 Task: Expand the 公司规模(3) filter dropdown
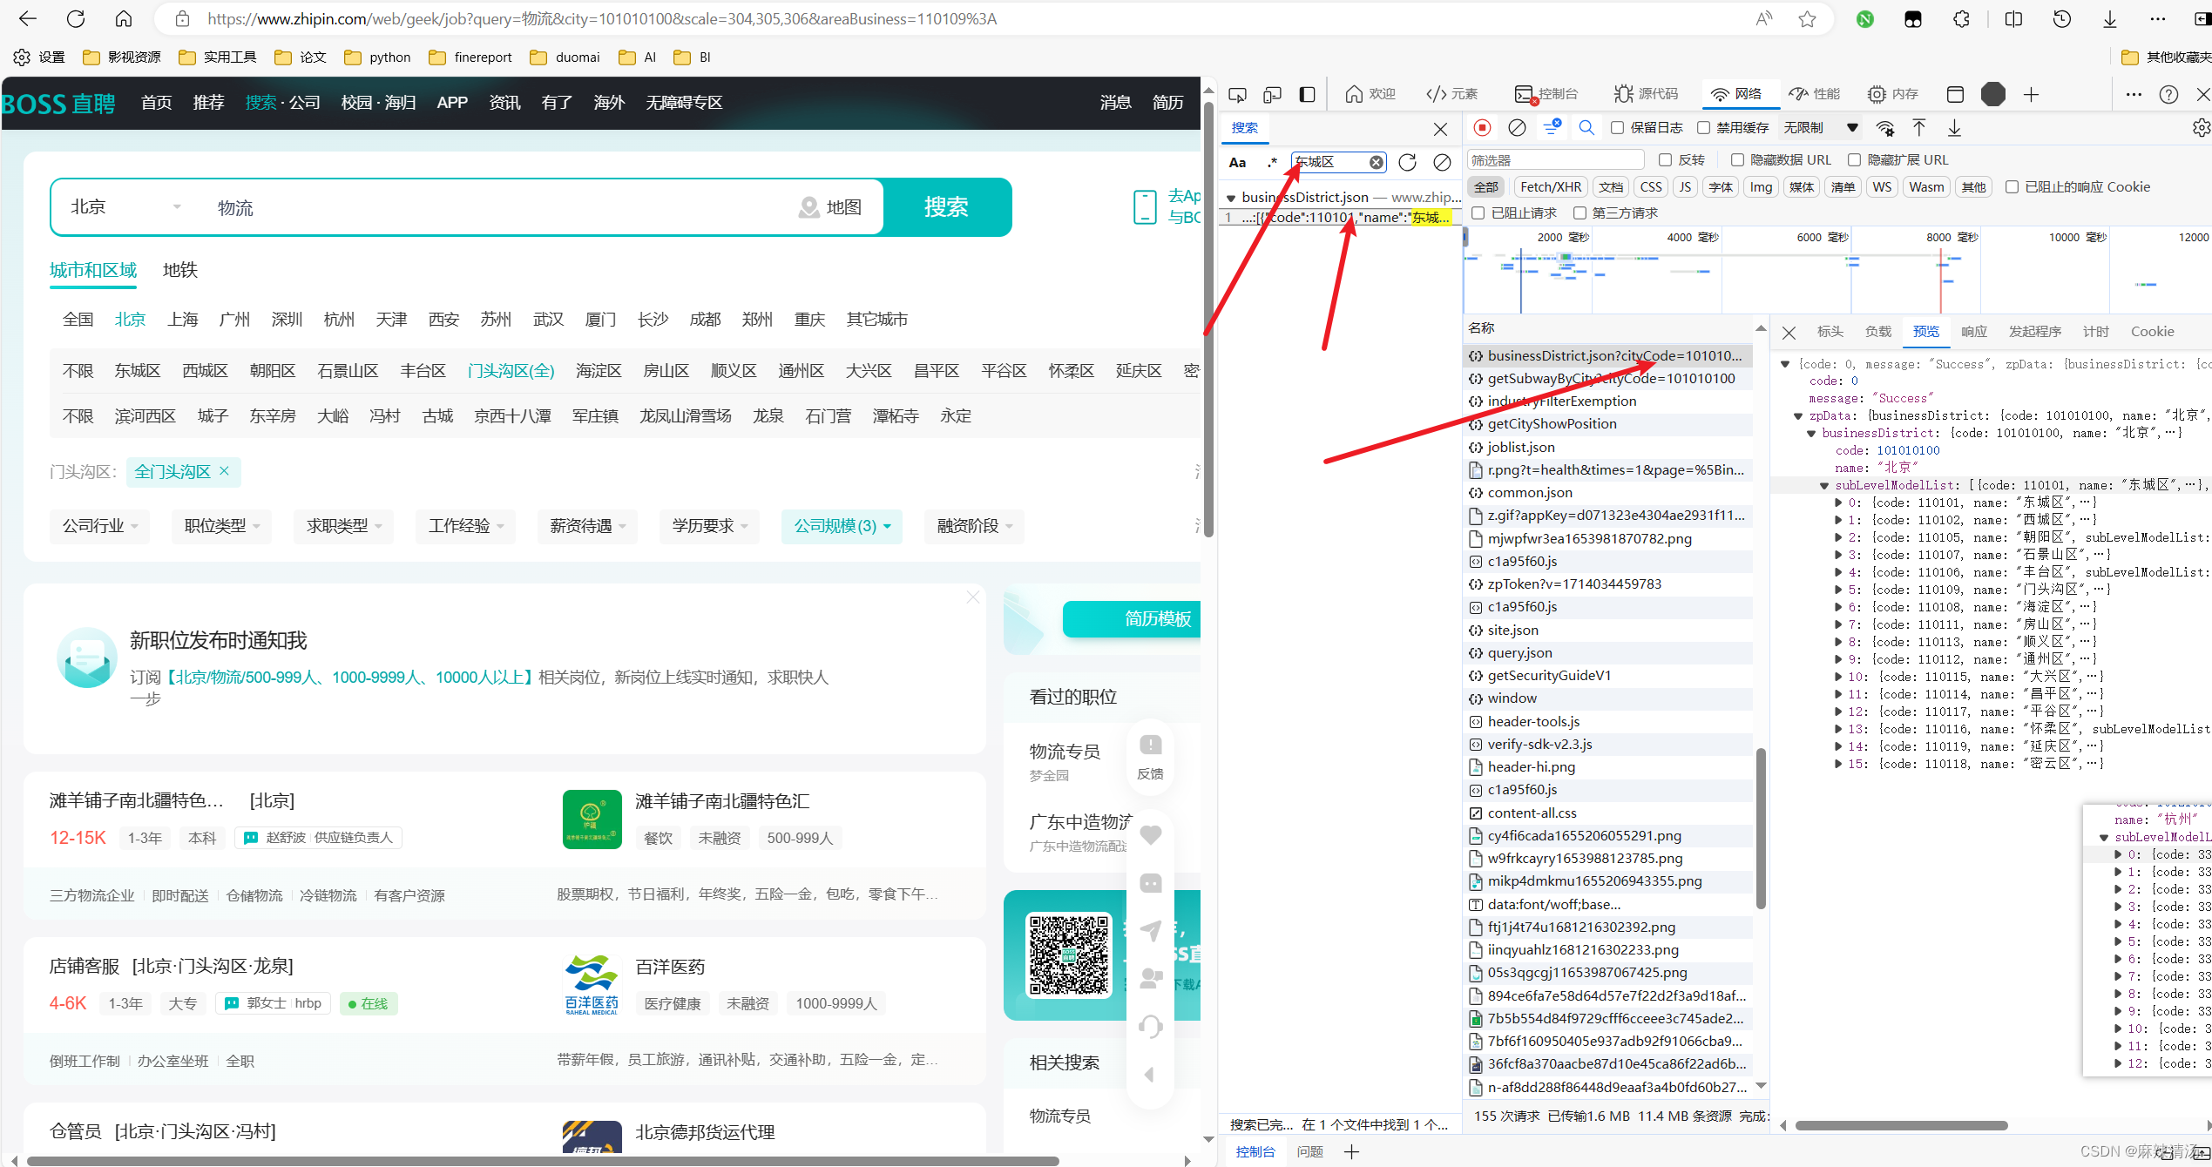[x=842, y=526]
